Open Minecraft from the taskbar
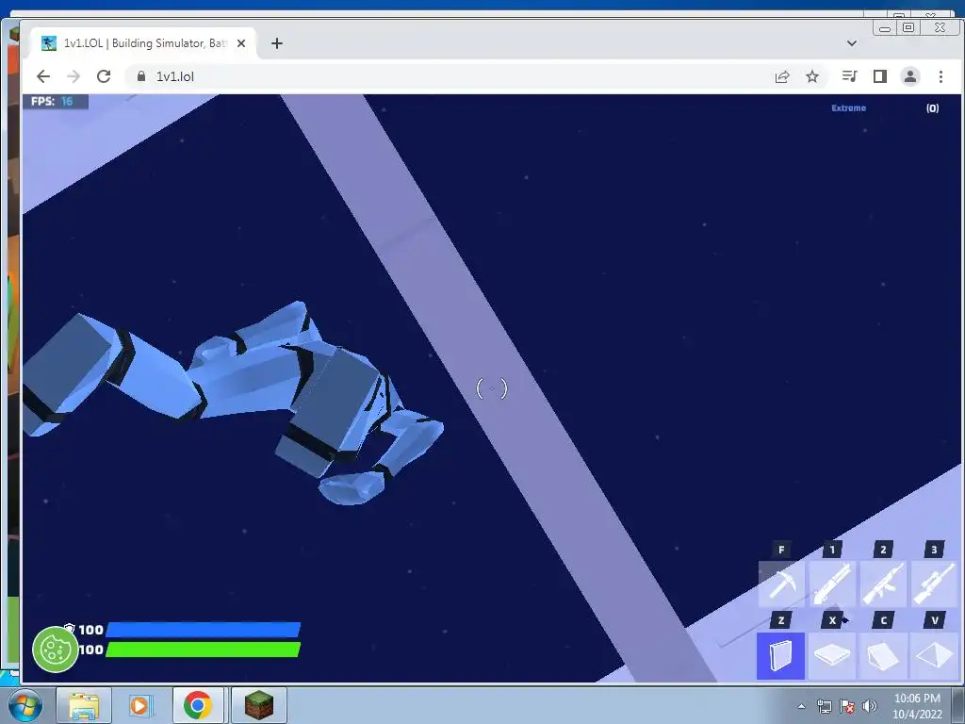This screenshot has height=724, width=965. click(258, 705)
